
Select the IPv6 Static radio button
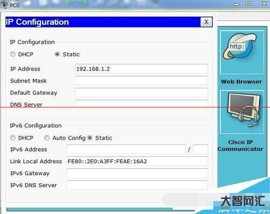pyautogui.click(x=90, y=138)
